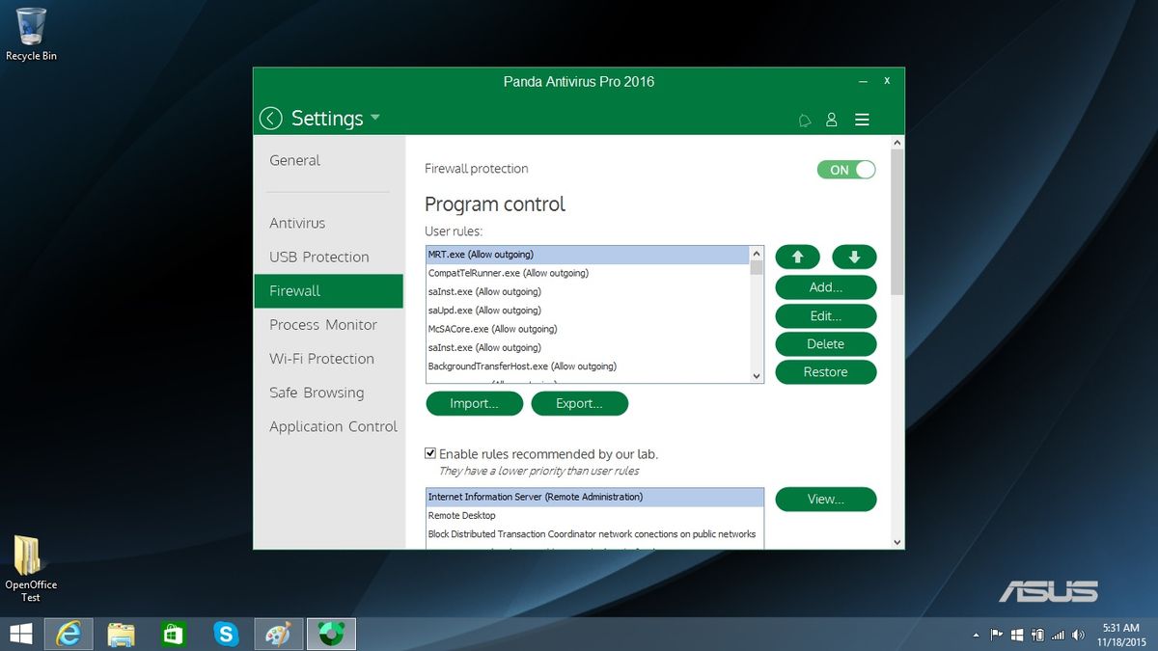The width and height of the screenshot is (1158, 651).
Task: Move selected rule up with up arrow
Action: 797,258
